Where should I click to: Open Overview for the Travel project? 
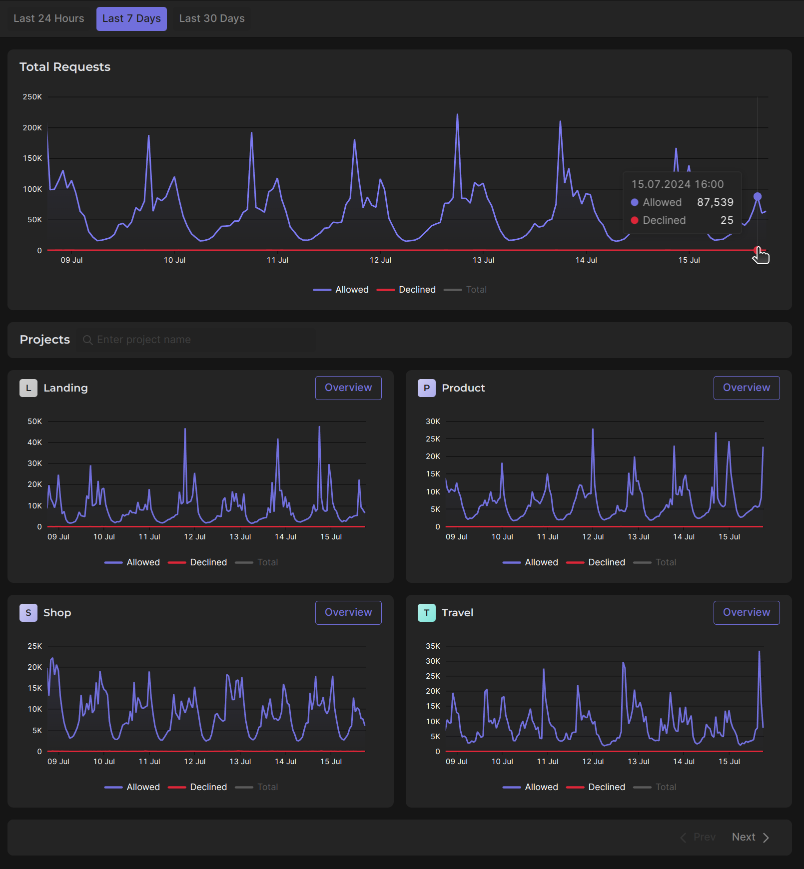click(x=746, y=613)
